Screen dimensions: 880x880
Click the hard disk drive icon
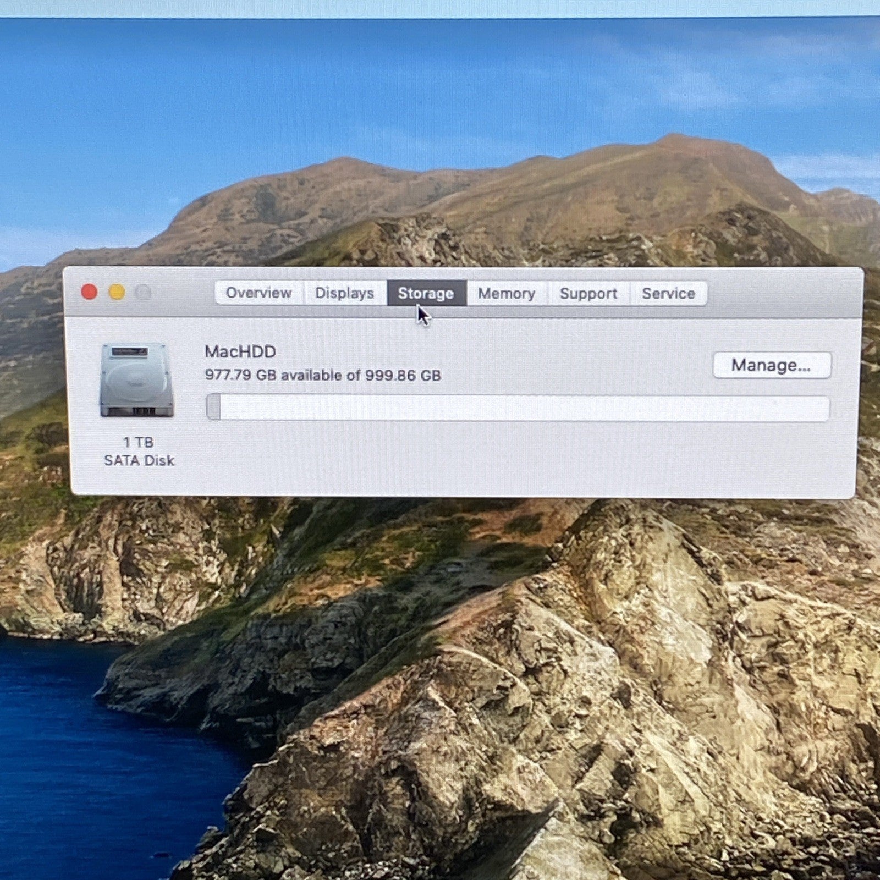point(137,380)
